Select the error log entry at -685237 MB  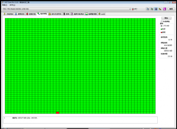25,118
